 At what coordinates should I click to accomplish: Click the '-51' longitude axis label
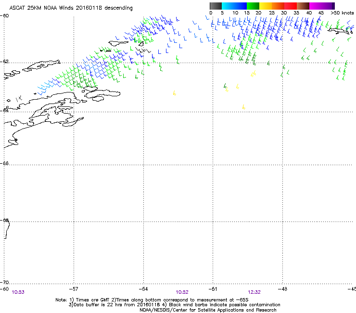pyautogui.click(x=213, y=289)
